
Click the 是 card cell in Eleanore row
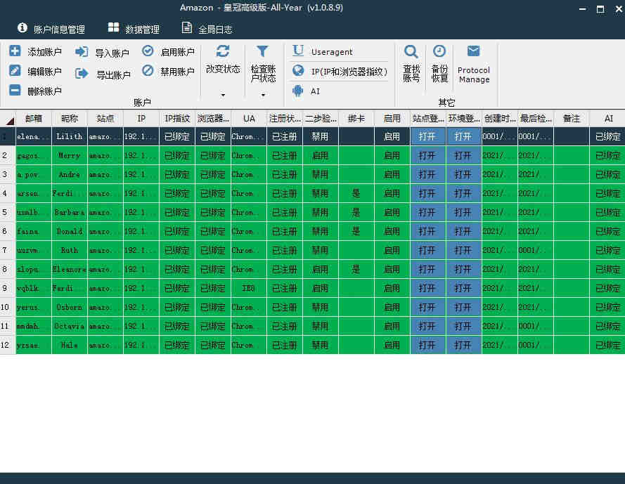click(x=356, y=269)
